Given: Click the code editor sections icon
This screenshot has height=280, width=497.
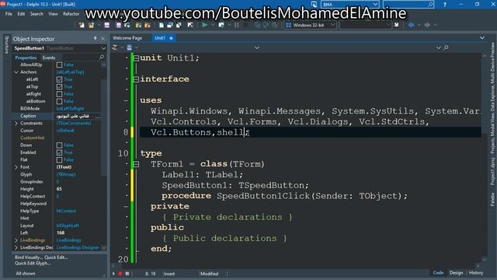Looking at the screenshot, I should 115,47.
